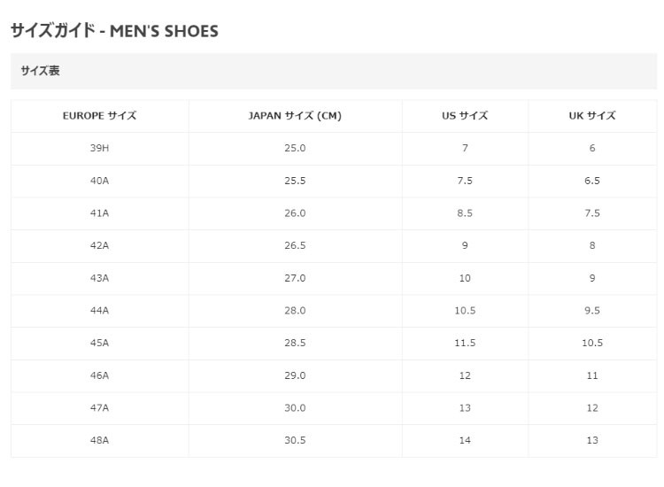
Task: Select the US size 11.5 cell
Action: click(465, 343)
